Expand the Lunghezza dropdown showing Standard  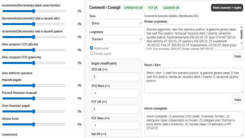coord(115,39)
